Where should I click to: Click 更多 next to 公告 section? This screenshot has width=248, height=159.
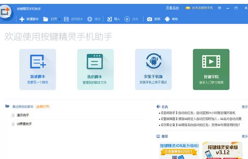pos(245,107)
